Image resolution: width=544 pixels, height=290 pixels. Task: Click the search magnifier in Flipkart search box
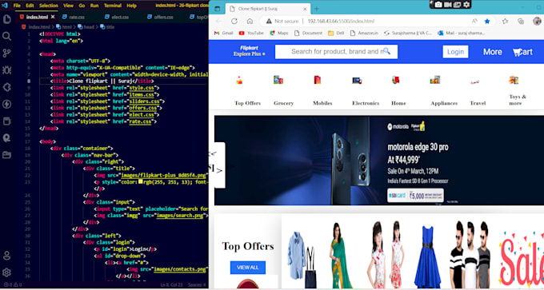387,51
